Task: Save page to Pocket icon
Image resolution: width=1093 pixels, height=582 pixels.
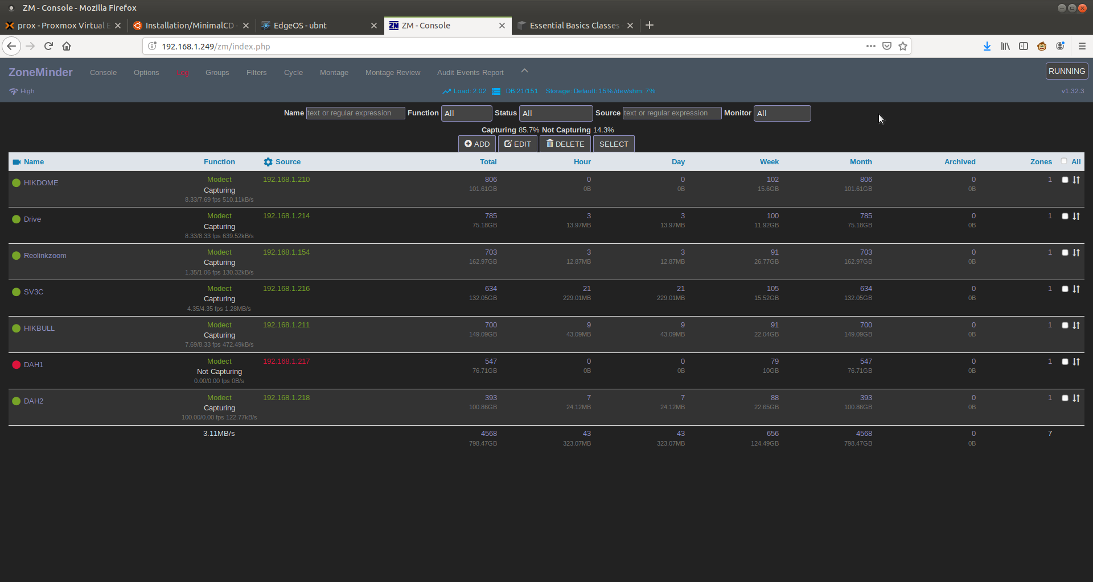Action: (x=887, y=46)
